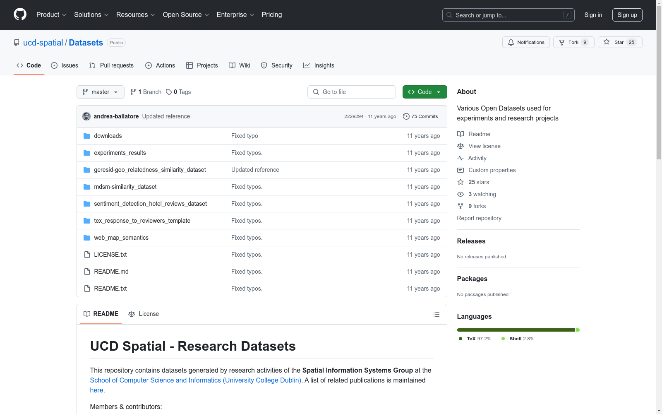Click the folder icon for web_map_semantics
Viewport: 662px width, 414px height.
(87, 238)
